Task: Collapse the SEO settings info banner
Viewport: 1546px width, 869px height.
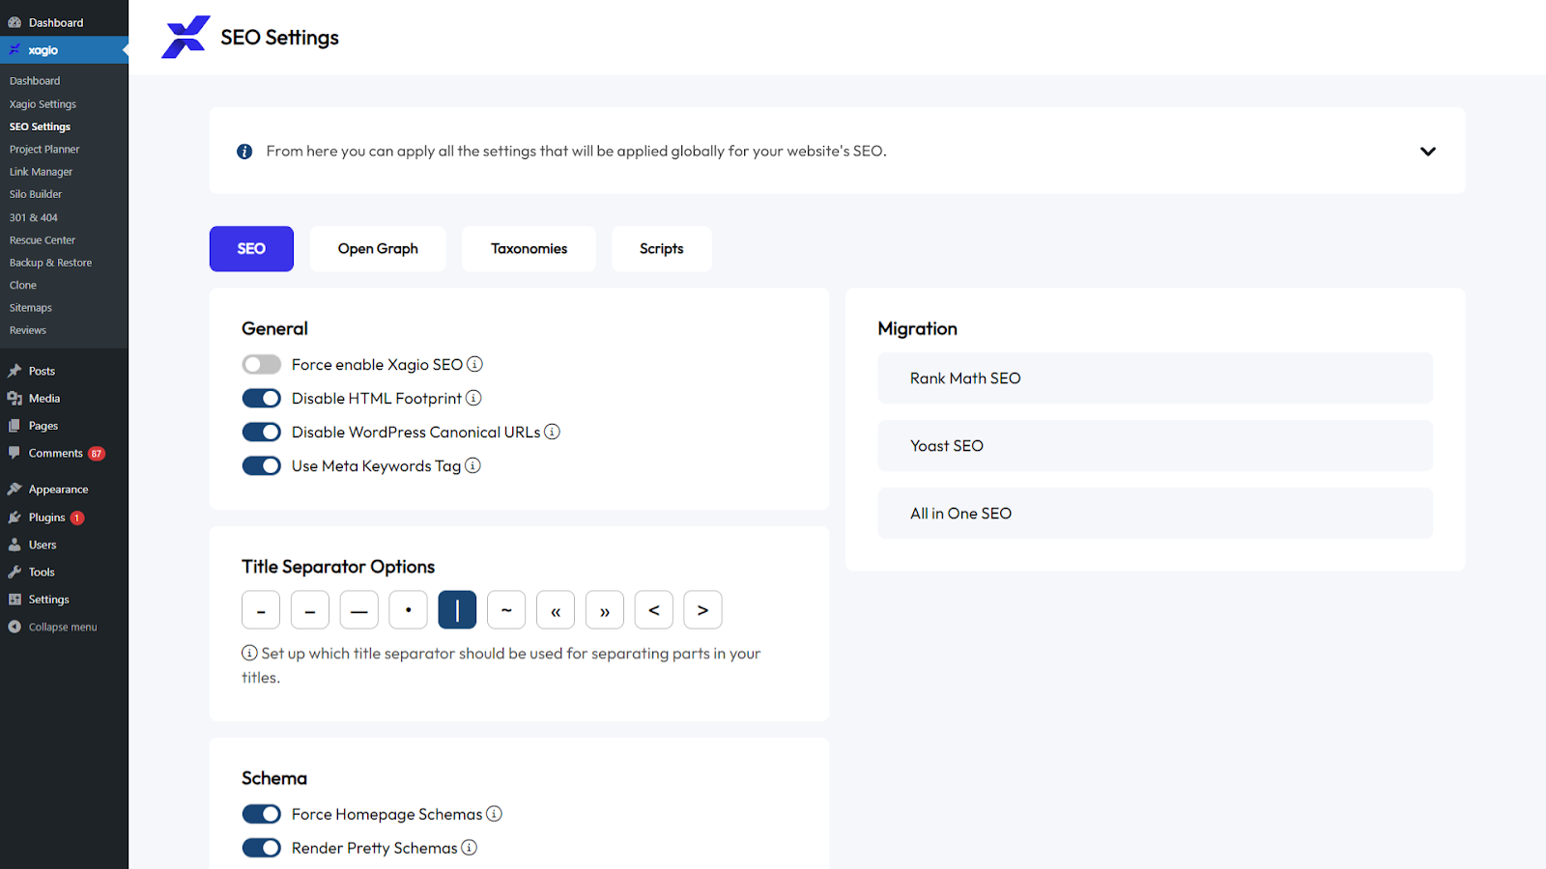Action: [x=1427, y=151]
